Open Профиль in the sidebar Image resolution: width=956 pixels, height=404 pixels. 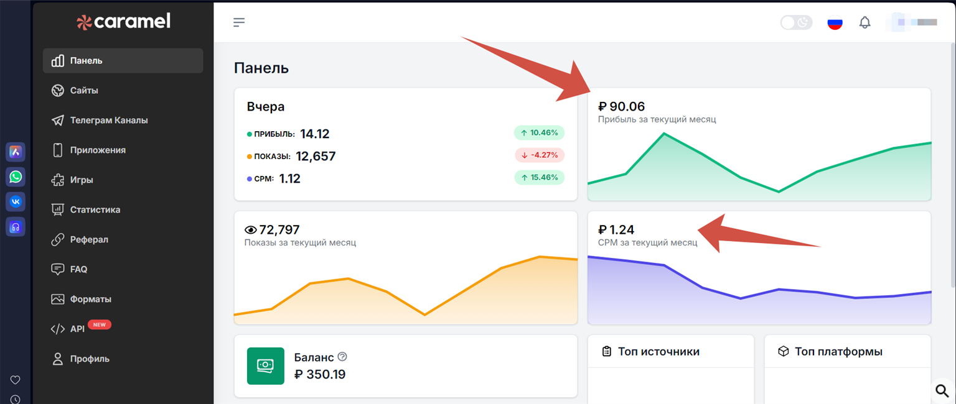click(x=89, y=359)
